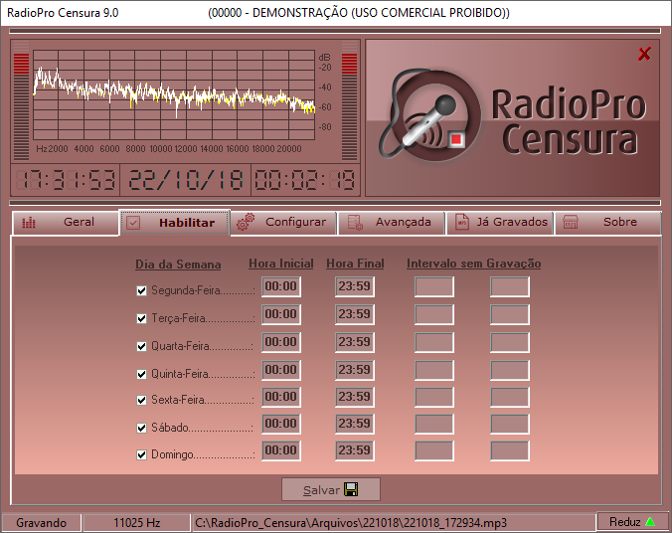Screen dimensions: 672x533
Task: Click the Habilitar tab checkmark icon
Action: pyautogui.click(x=133, y=223)
